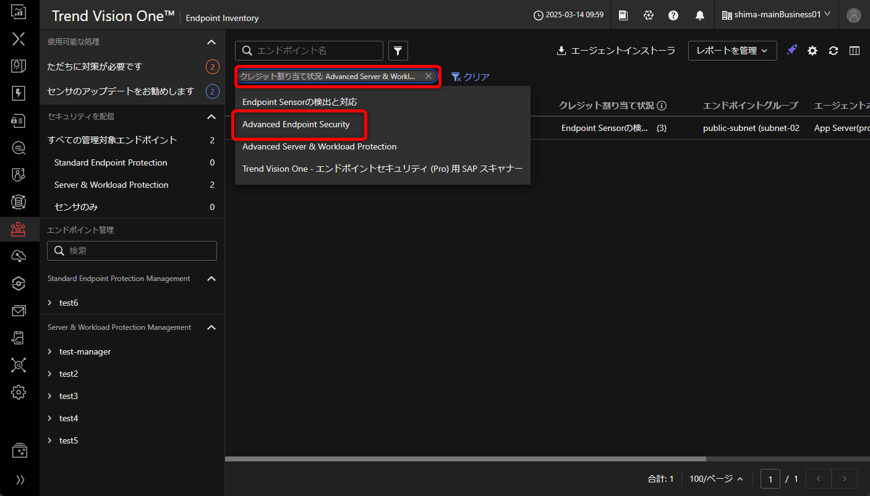Choose Advanced Server & Workload Protection option

[x=383, y=146]
